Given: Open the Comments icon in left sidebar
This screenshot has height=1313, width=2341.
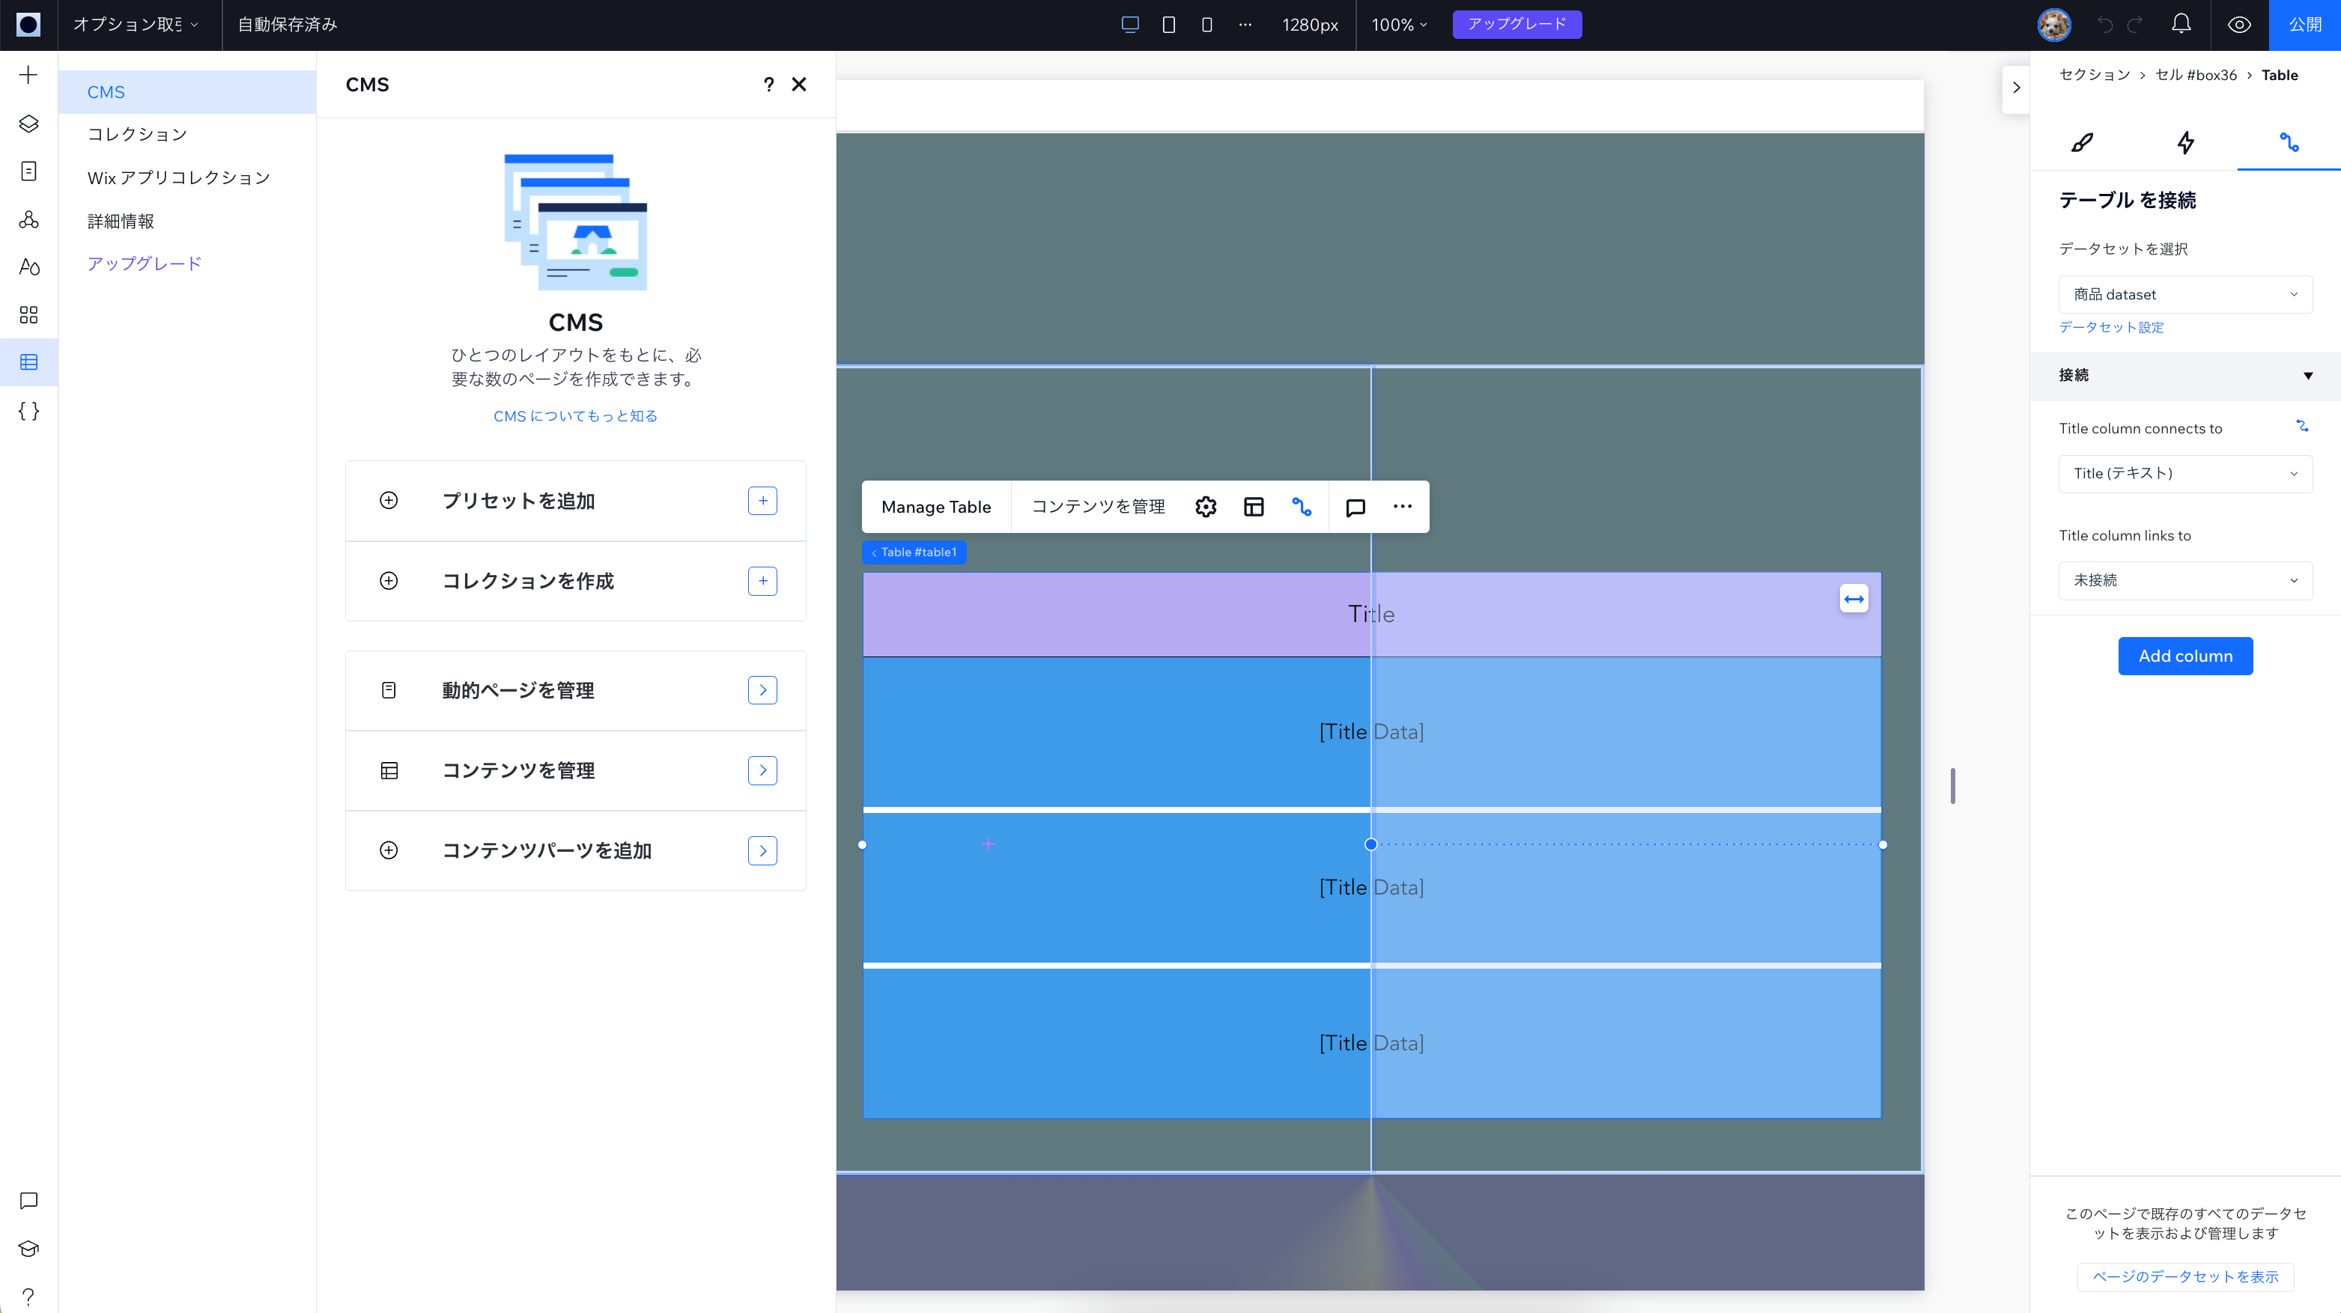Looking at the screenshot, I should pos(28,1200).
